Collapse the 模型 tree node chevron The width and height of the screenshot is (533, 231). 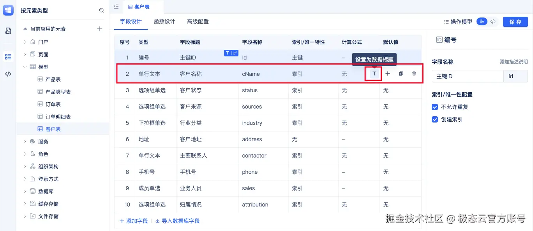[25, 67]
